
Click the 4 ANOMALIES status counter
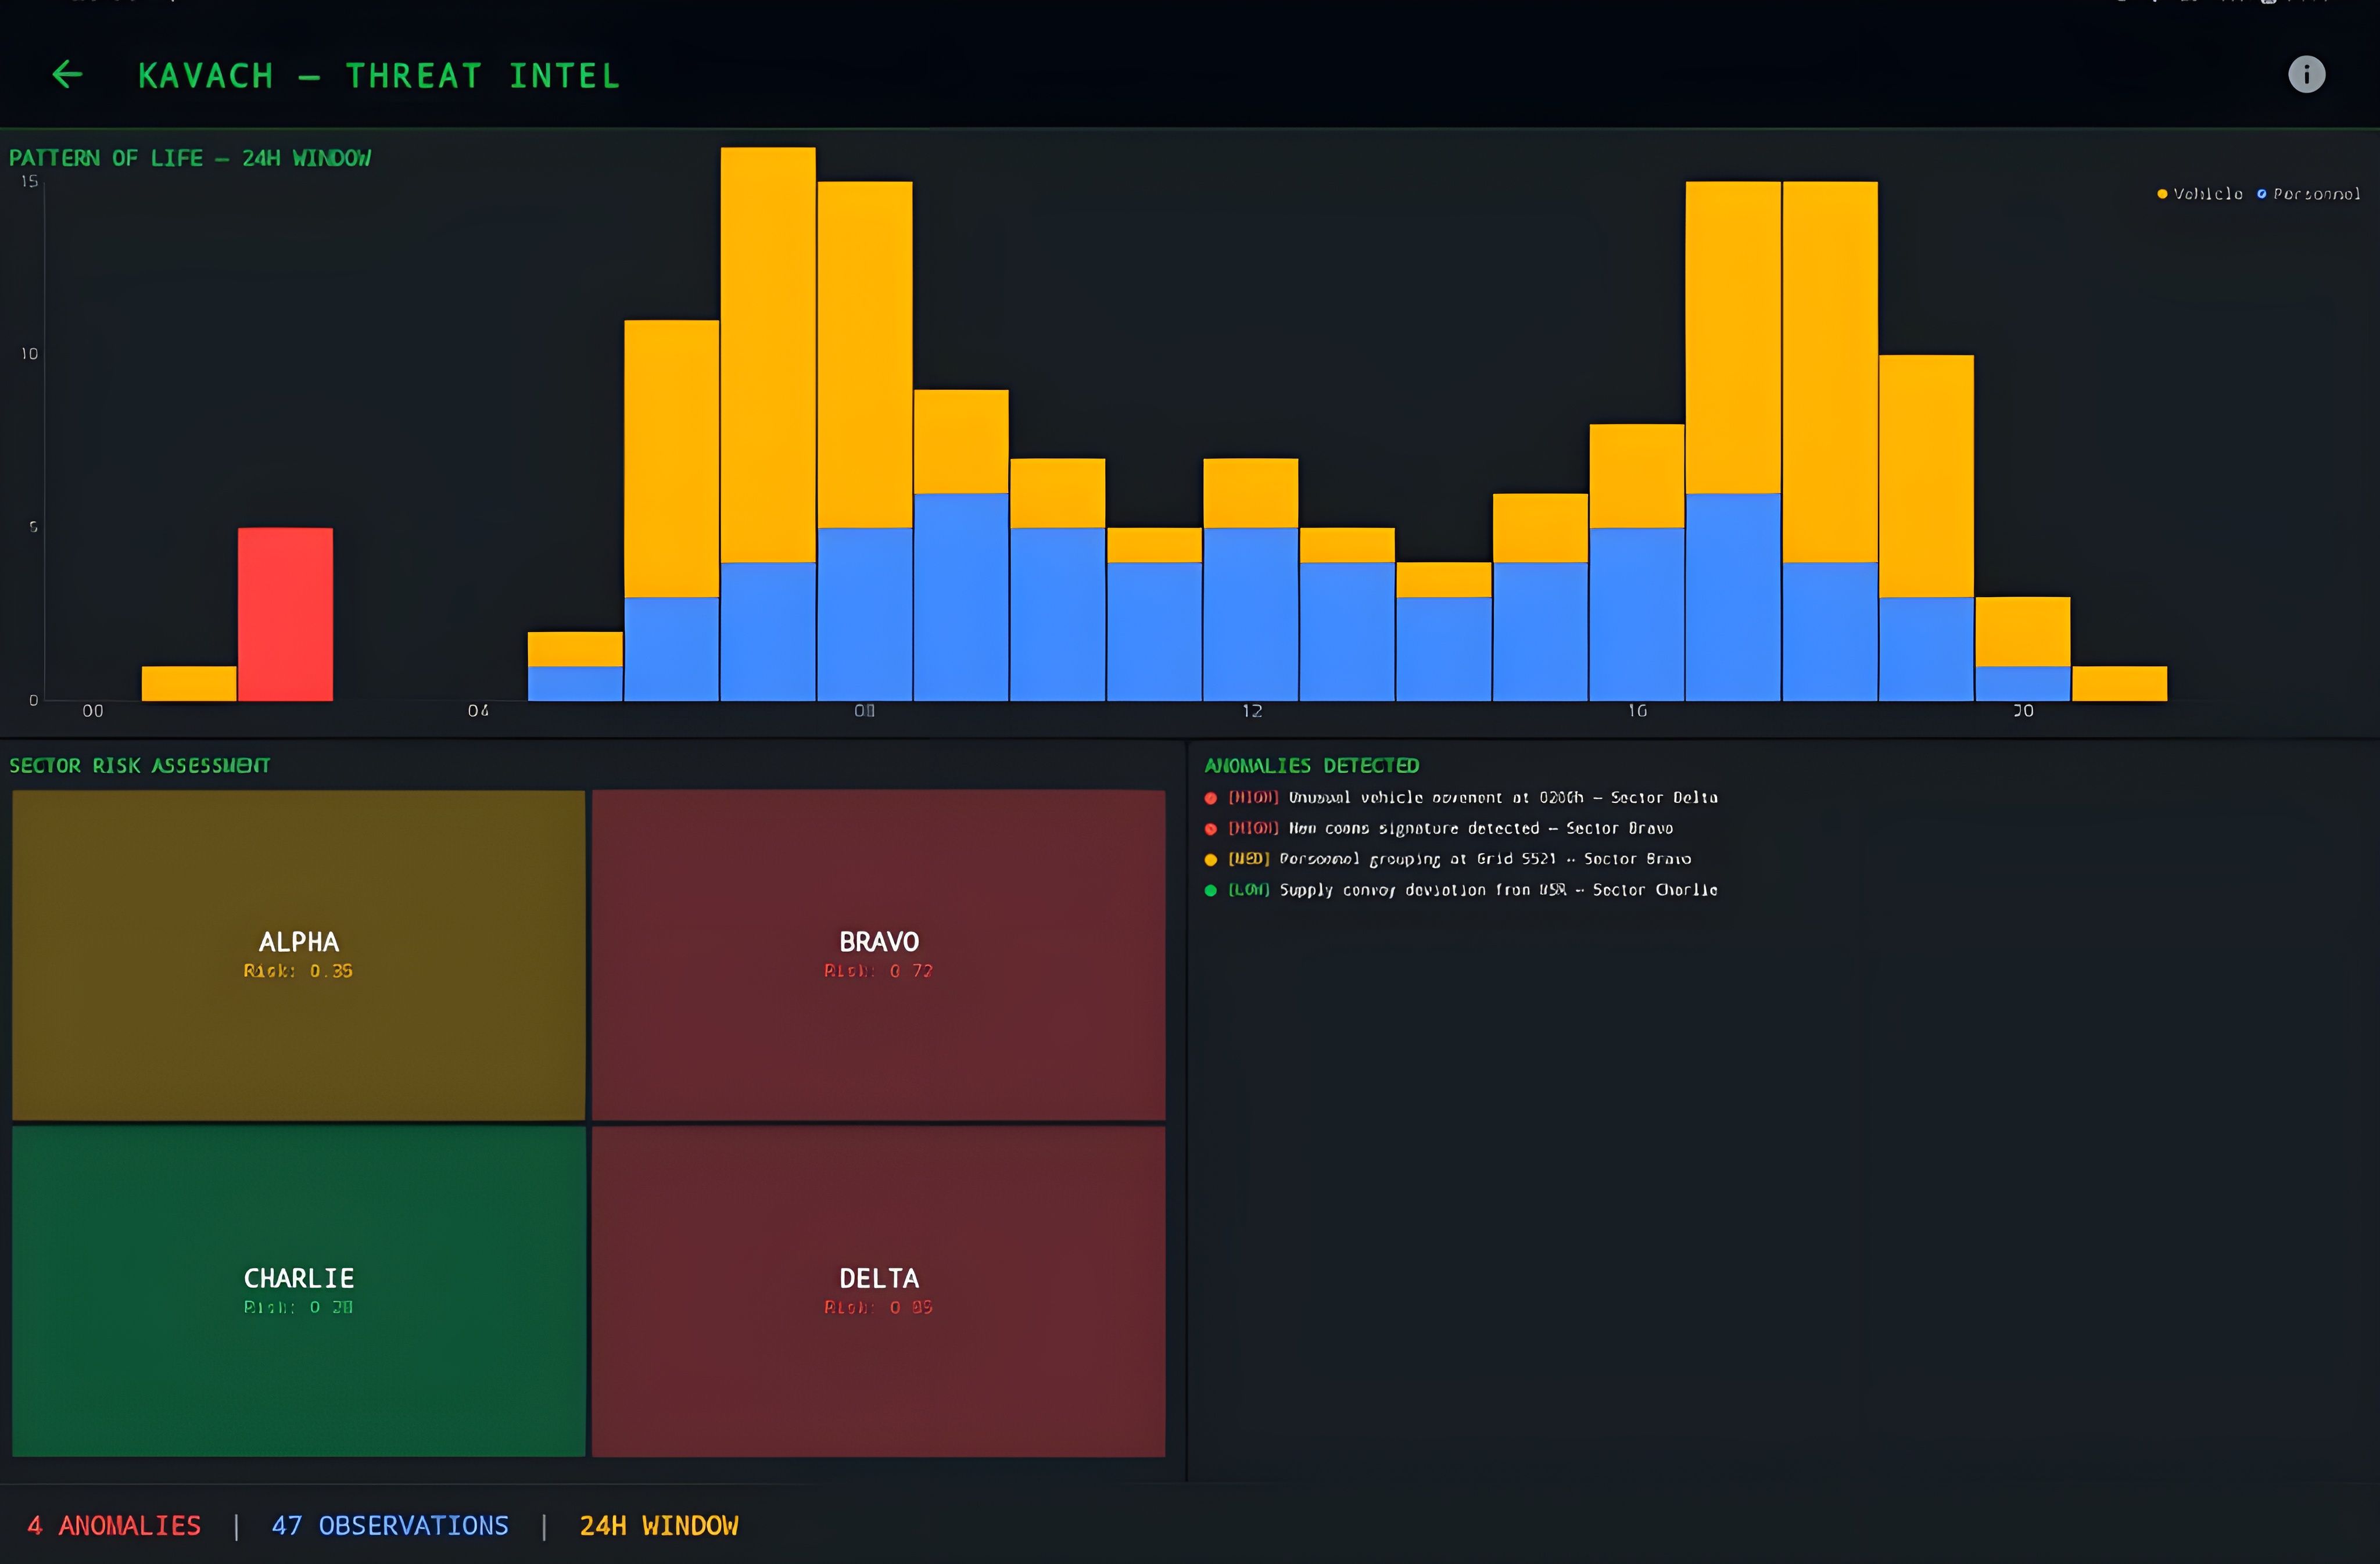click(114, 1525)
